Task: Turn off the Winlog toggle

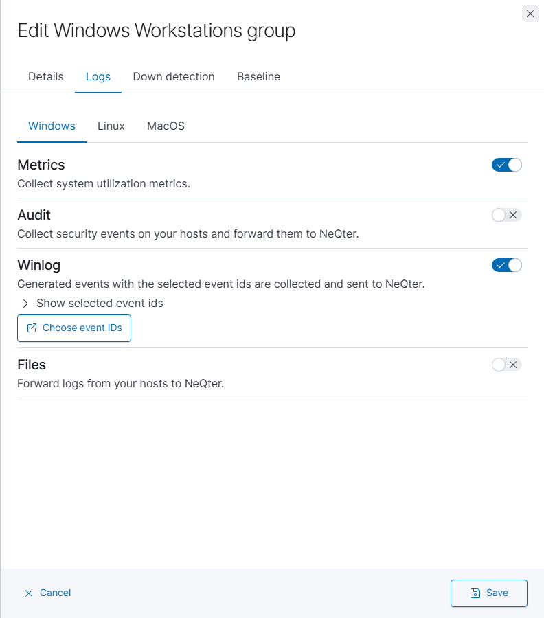Action: pyautogui.click(x=506, y=265)
